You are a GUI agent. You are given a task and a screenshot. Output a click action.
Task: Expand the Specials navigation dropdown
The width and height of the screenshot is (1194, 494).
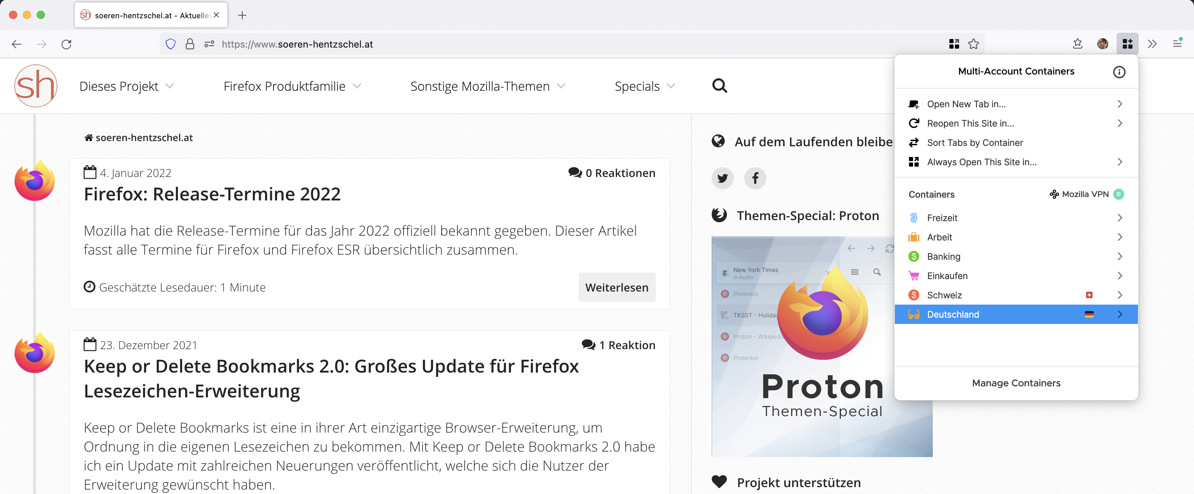[645, 86]
